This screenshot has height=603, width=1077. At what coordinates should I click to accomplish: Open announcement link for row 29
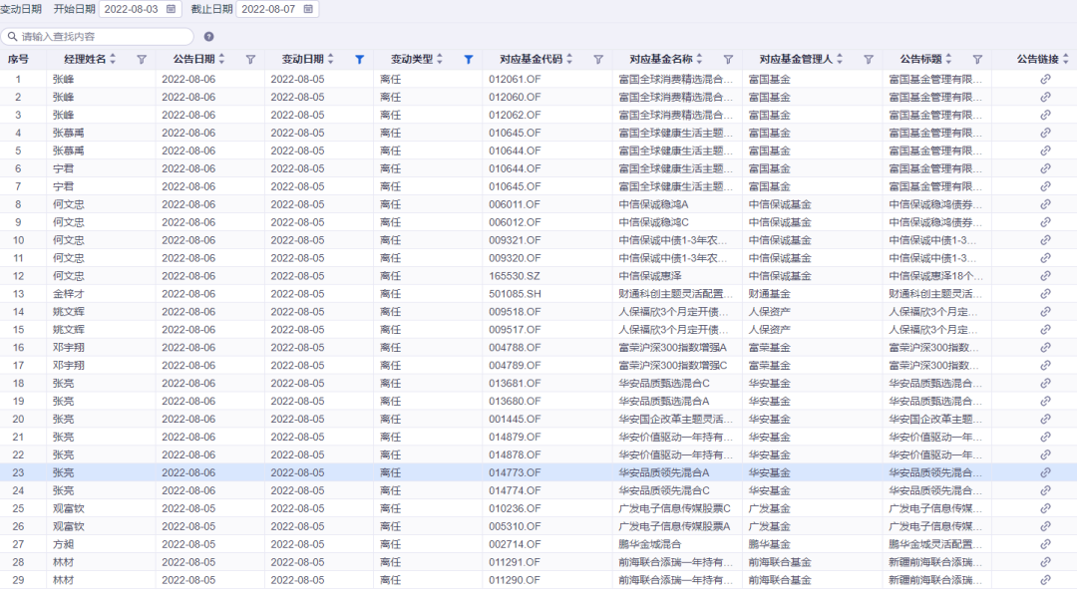[x=1045, y=580]
